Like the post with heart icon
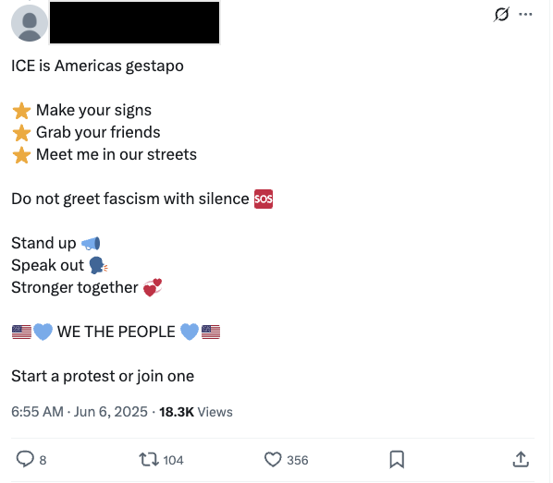553x483 pixels. pos(273,459)
